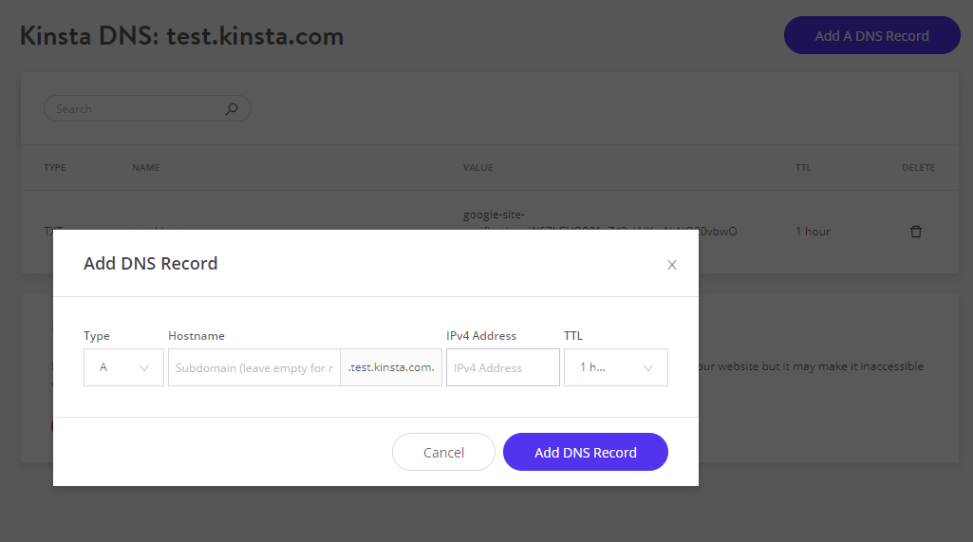
Task: Click the 'Add DNS Record' dialog title
Action: [x=151, y=263]
